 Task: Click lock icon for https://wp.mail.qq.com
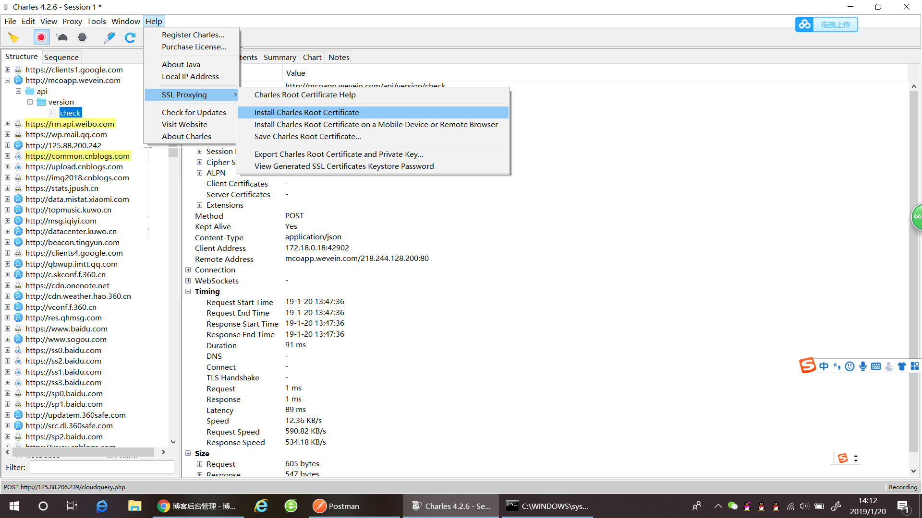click(18, 134)
